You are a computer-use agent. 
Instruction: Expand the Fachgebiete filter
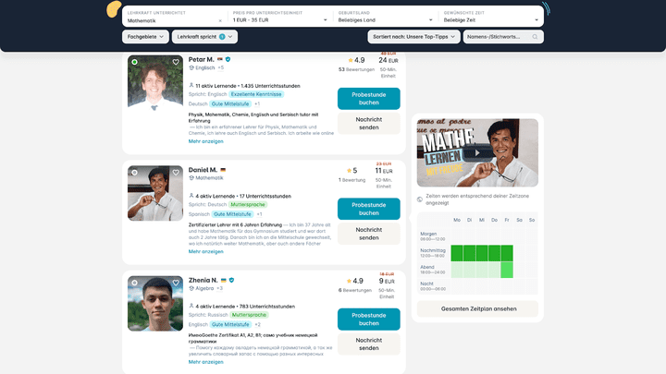tap(144, 37)
